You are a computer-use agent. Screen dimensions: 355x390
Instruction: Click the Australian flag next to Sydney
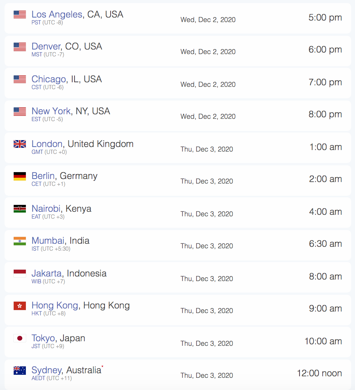point(20,370)
